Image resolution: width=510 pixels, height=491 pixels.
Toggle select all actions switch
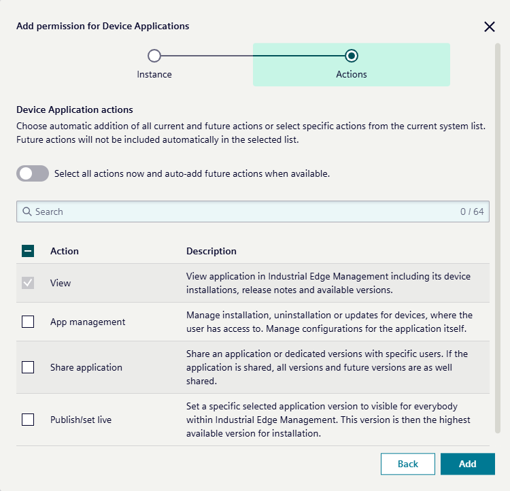(x=33, y=173)
